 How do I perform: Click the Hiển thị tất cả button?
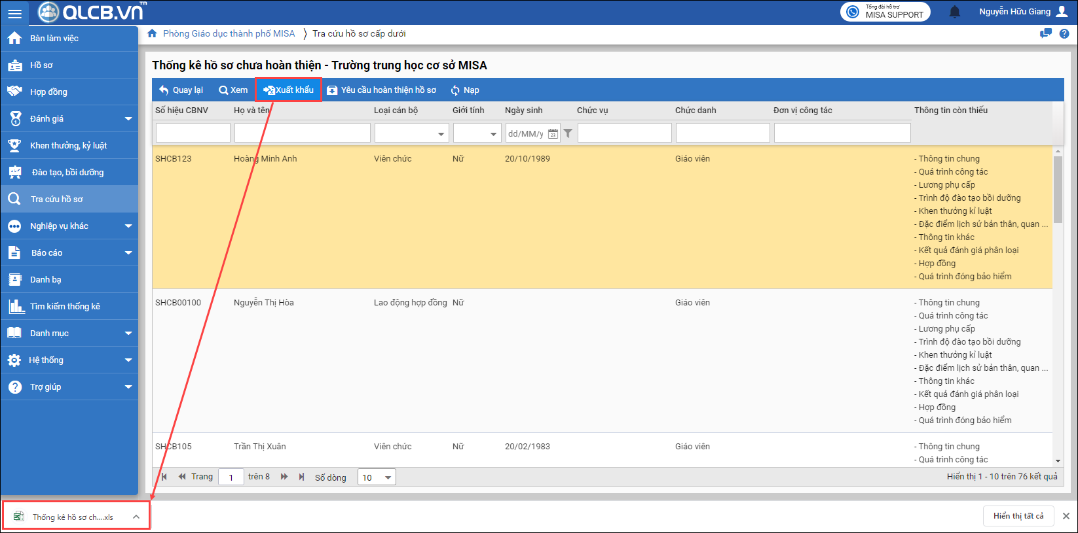pos(1018,516)
